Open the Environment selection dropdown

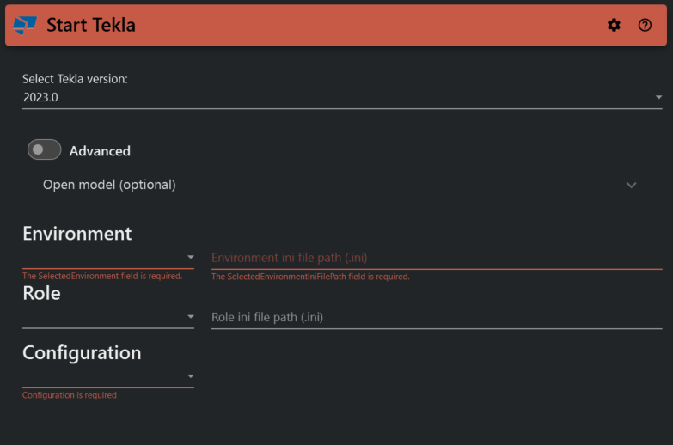tap(108, 258)
